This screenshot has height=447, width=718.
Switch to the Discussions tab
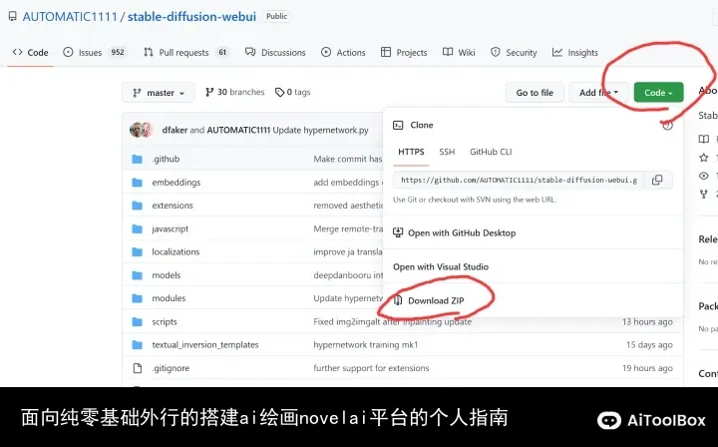coord(275,52)
